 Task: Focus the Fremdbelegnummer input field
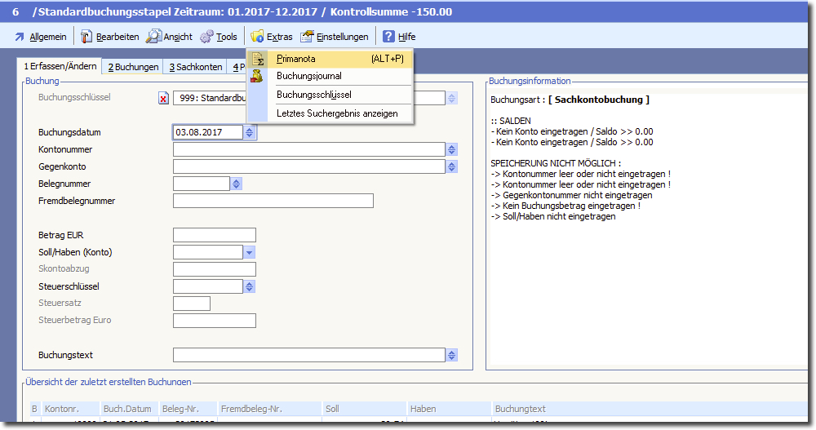click(x=273, y=201)
